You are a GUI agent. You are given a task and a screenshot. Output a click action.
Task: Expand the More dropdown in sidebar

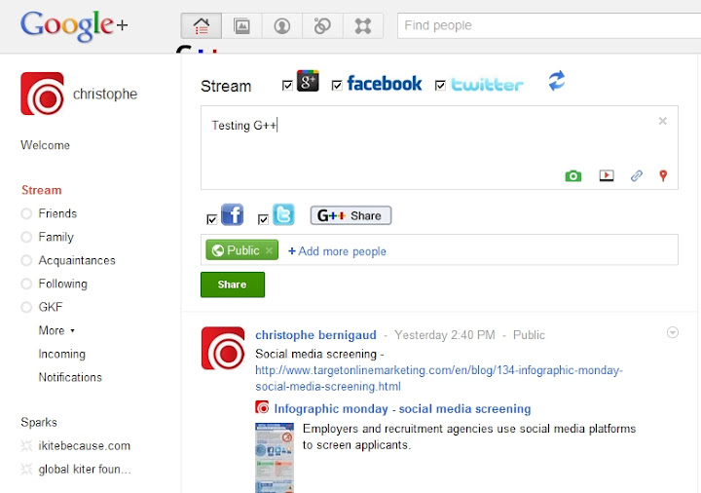tap(56, 330)
